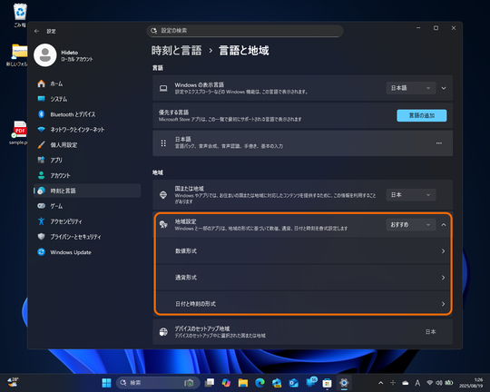Open the Windows Start button on taskbar
This screenshot has width=490, height=392.
tap(106, 383)
